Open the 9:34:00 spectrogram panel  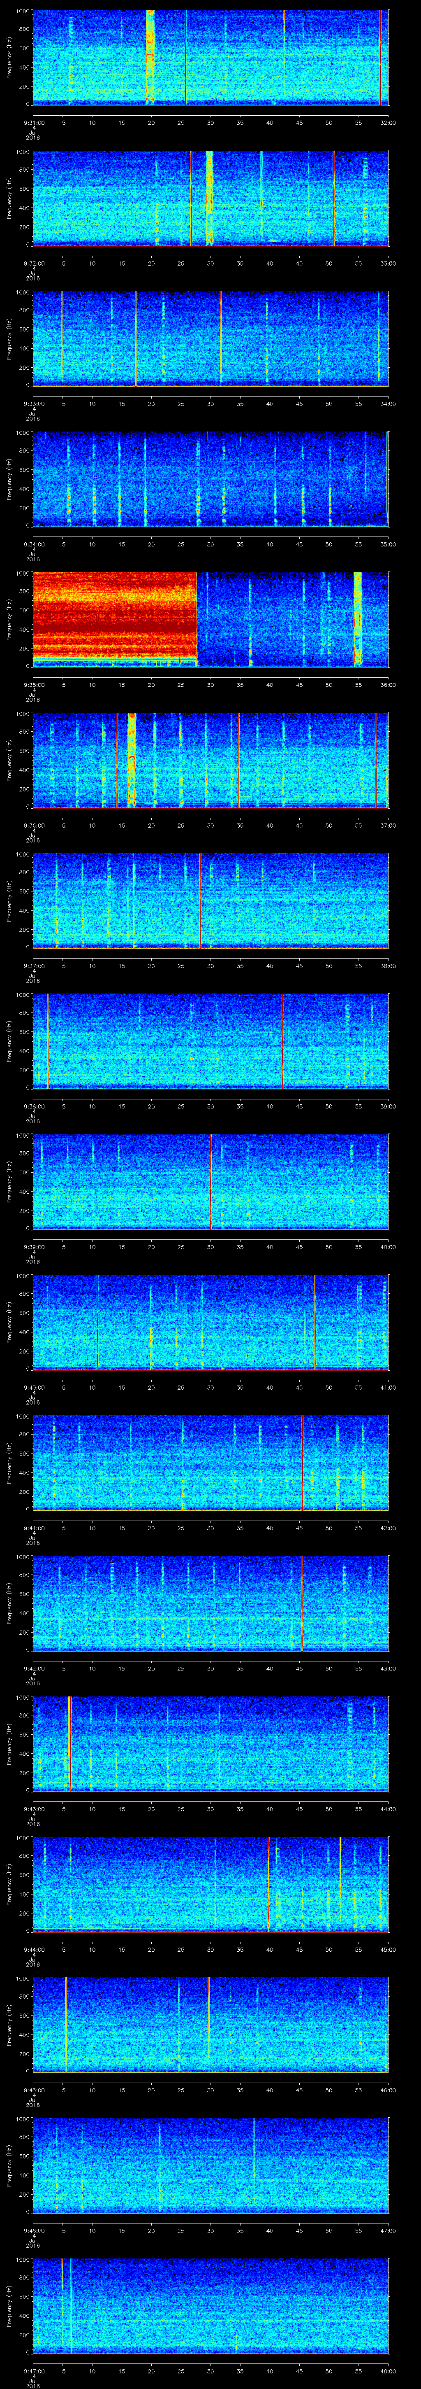coord(211,478)
